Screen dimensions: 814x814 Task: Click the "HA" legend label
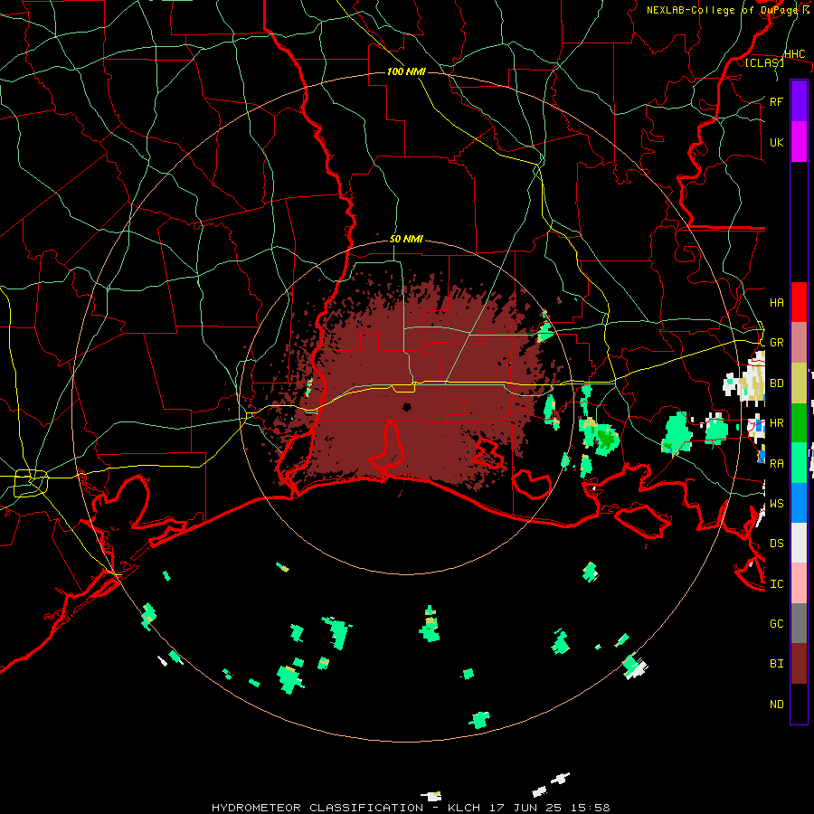[776, 302]
